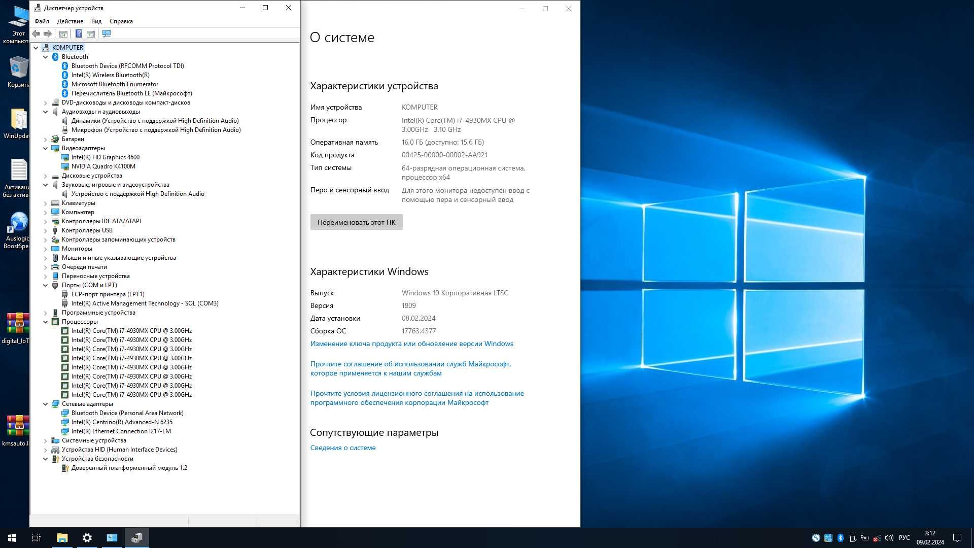Click the Forward arrow in Device Manager toolbar
The height and width of the screenshot is (548, 974).
point(48,33)
